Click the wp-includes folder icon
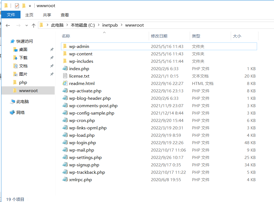Screen dimensions: 274x202 coord(65,61)
